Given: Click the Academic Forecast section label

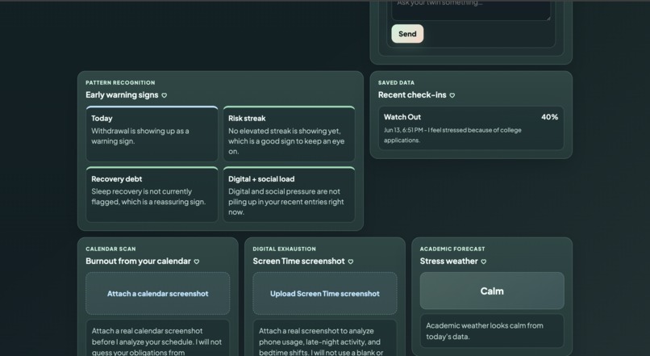Looking at the screenshot, I should point(452,249).
